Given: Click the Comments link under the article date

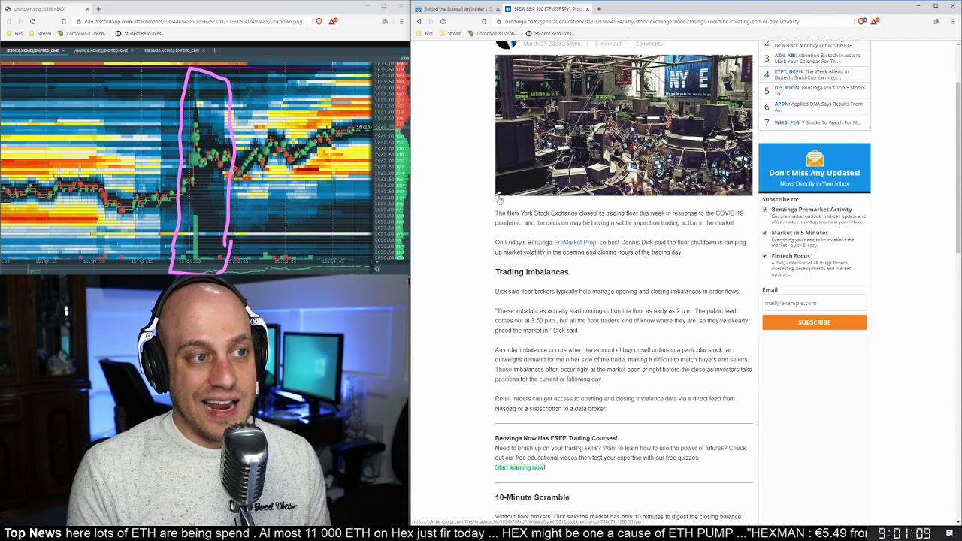Looking at the screenshot, I should click(x=649, y=44).
